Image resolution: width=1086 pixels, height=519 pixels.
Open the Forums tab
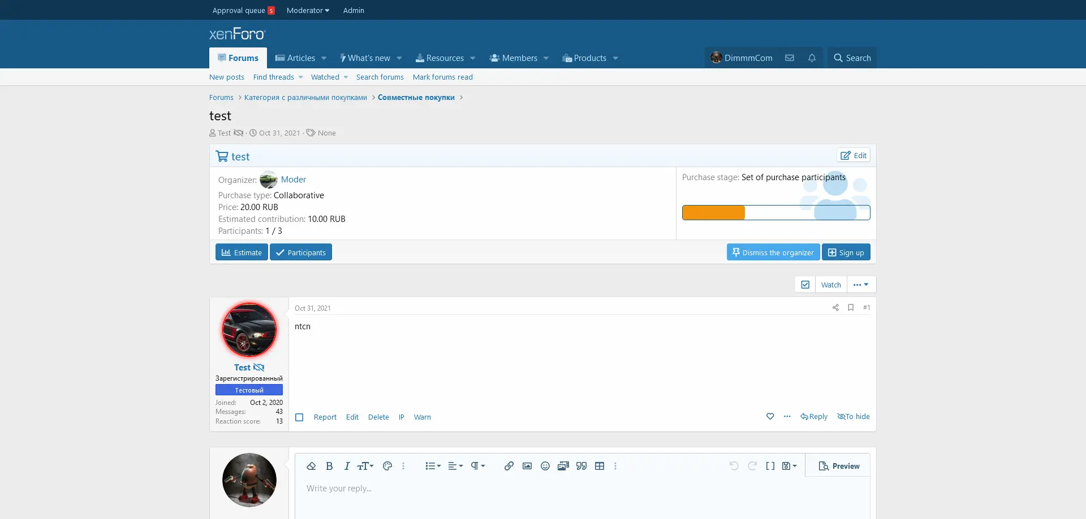(238, 58)
